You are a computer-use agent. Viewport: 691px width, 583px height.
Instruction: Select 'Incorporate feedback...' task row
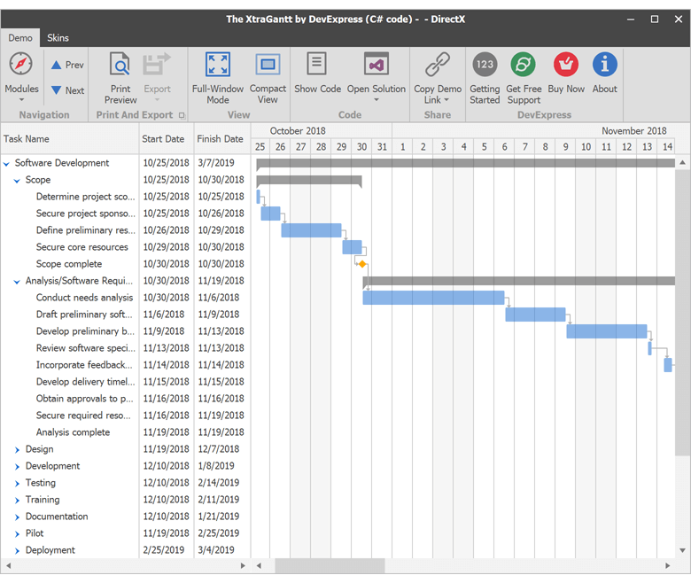coord(126,365)
